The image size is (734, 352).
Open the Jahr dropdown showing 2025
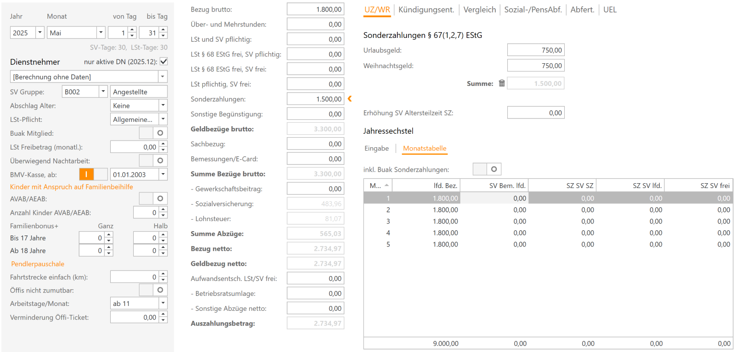(39, 32)
